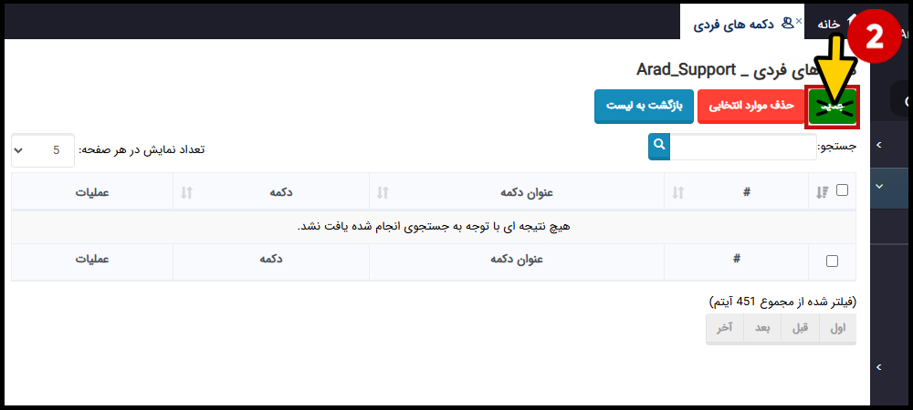The height and width of the screenshot is (410, 913).
Task: Click the user icon on دکمه های فردی tab
Action: tap(787, 23)
